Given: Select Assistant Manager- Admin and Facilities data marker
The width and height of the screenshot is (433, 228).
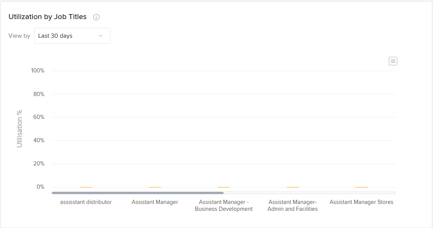Looking at the screenshot, I should 293,187.
